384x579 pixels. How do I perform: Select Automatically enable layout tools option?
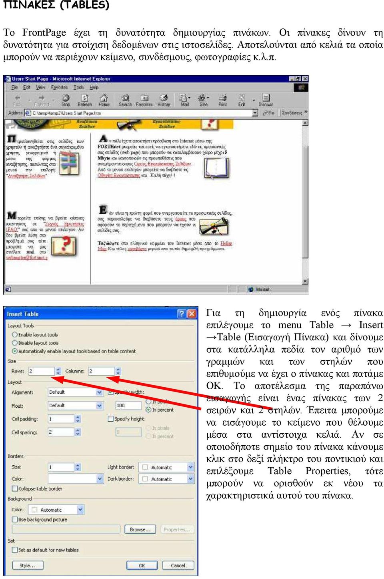[x=15, y=351]
